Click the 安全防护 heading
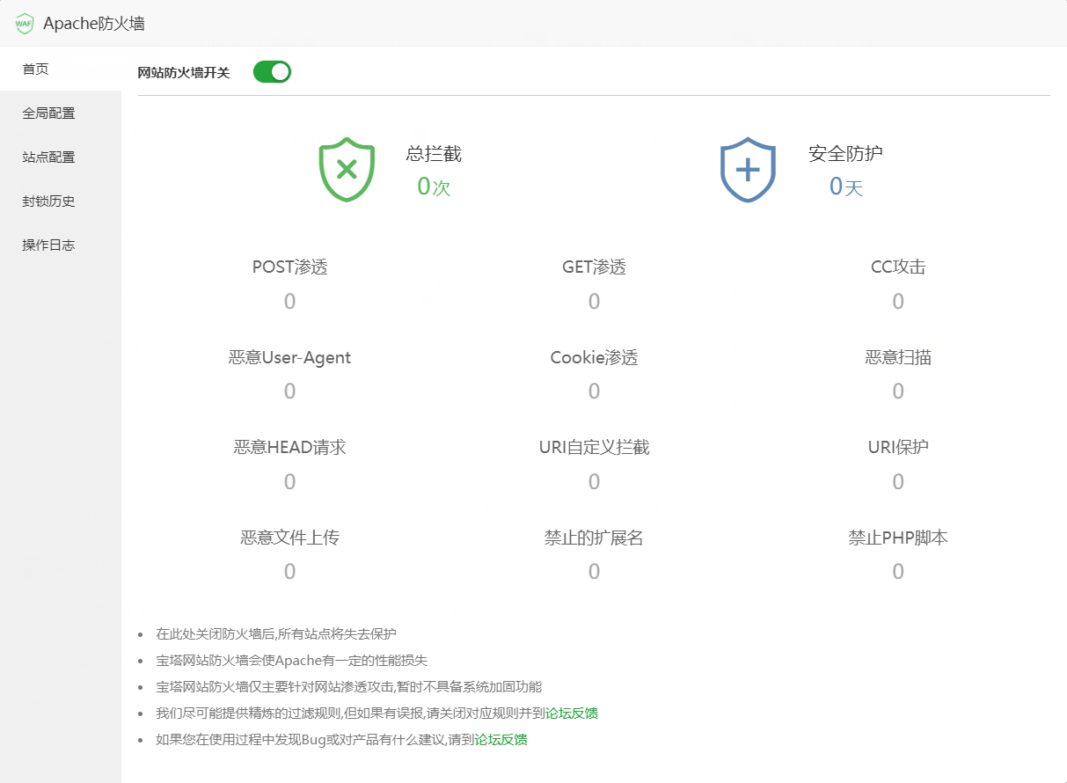The image size is (1067, 783). 845,154
